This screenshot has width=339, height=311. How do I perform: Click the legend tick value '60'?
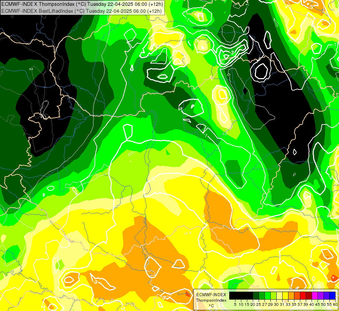335,304
